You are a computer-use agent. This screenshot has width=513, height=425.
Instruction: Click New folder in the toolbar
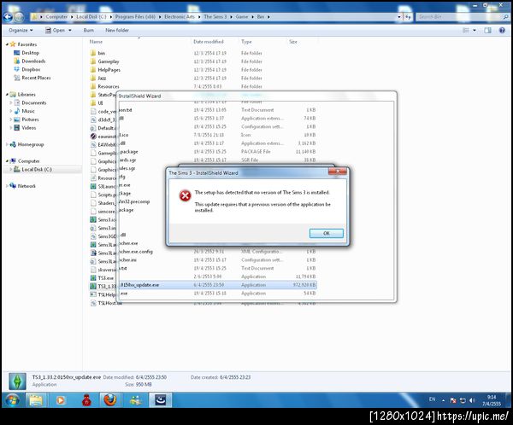pyautogui.click(x=117, y=30)
